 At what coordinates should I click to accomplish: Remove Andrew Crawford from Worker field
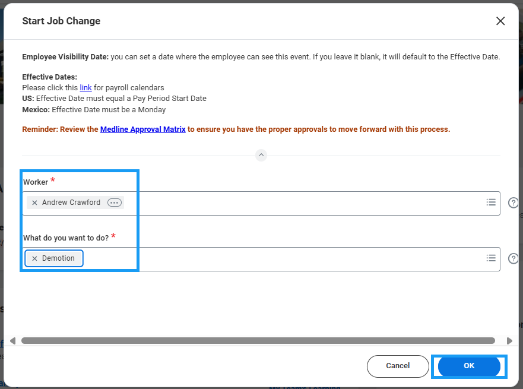(34, 203)
